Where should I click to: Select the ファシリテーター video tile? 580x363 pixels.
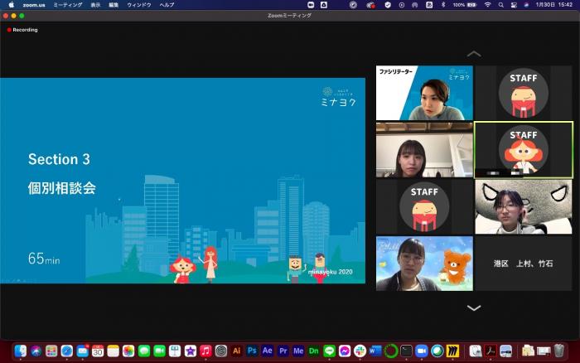coord(424,93)
